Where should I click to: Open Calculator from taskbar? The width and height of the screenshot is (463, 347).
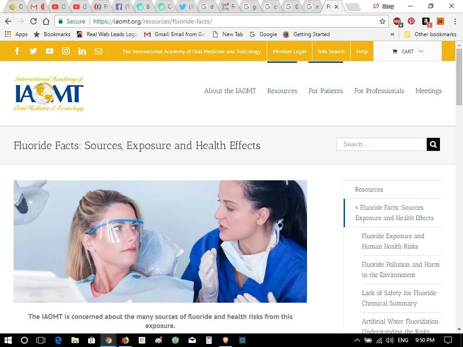click(x=209, y=340)
